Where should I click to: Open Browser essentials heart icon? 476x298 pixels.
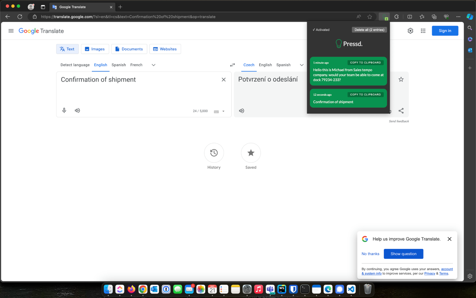446,17
